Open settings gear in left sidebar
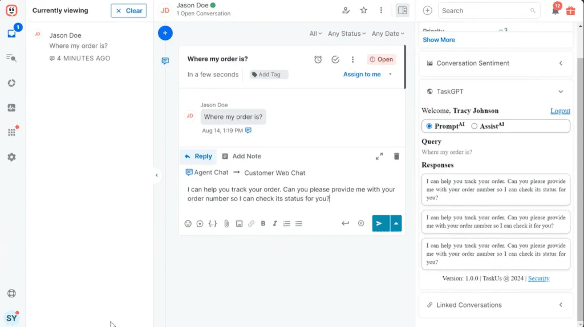The height and width of the screenshot is (327, 584). pyautogui.click(x=11, y=157)
